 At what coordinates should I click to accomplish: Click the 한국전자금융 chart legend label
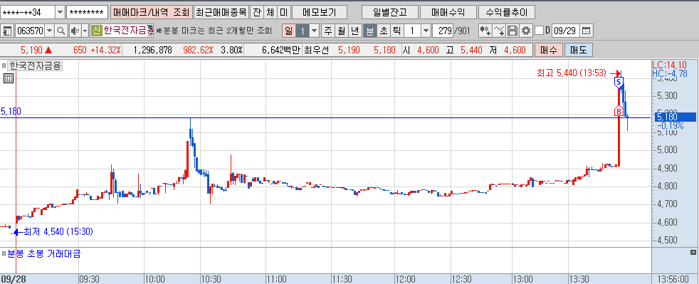pos(35,66)
